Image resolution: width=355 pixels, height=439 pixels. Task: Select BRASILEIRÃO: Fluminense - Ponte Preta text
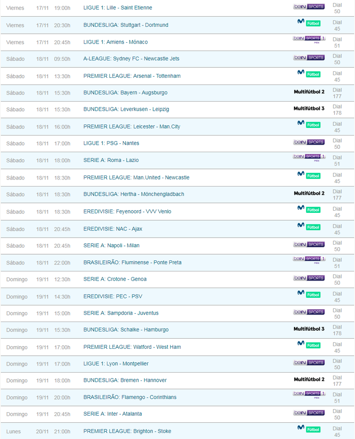[x=132, y=262]
